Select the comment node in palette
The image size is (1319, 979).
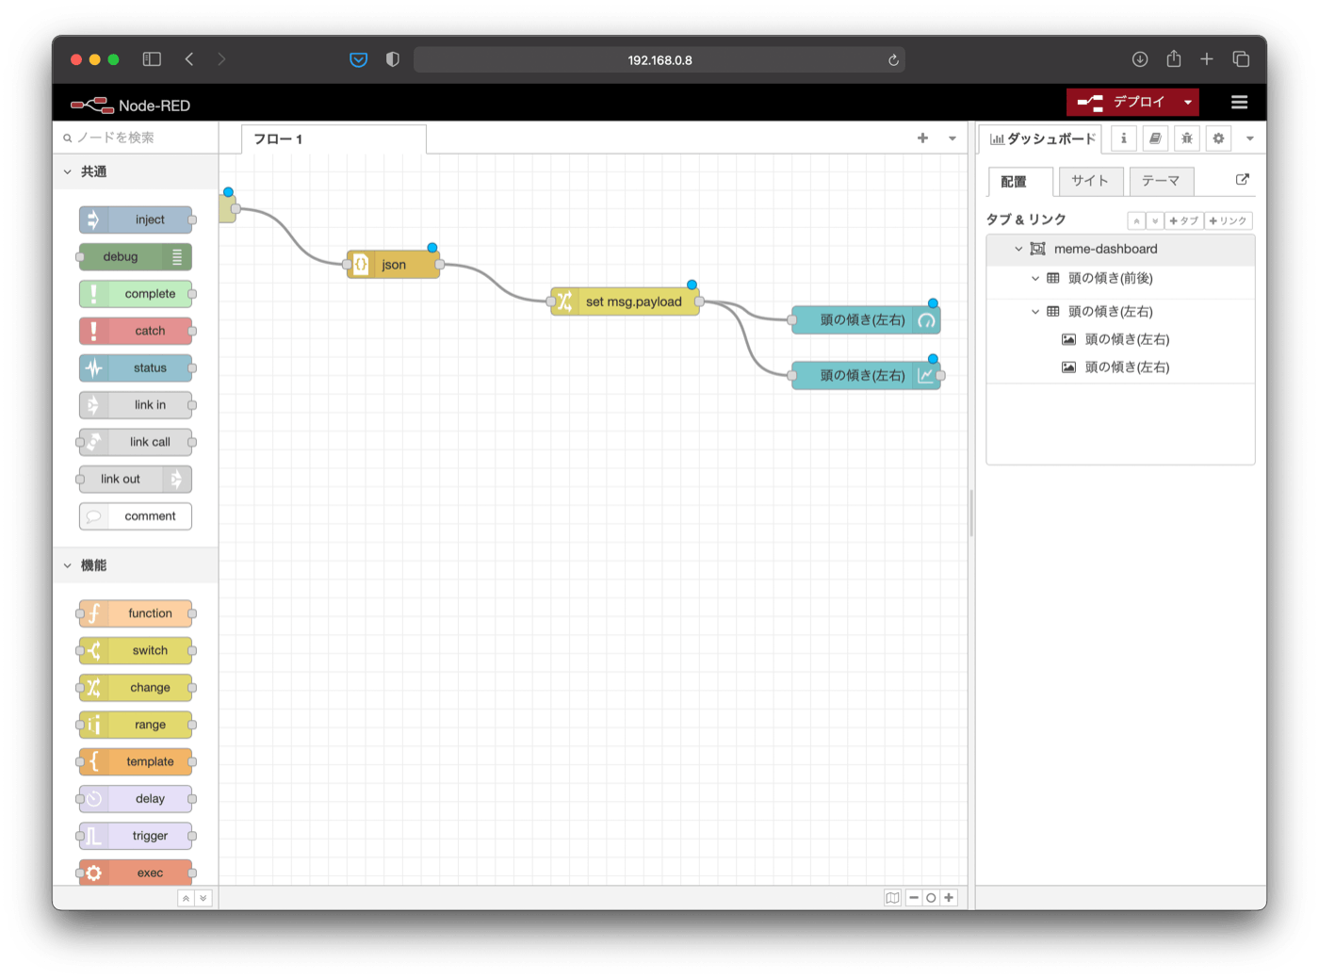[136, 516]
